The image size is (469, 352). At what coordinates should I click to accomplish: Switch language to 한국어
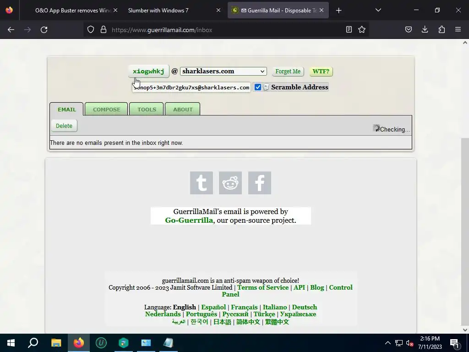click(199, 322)
